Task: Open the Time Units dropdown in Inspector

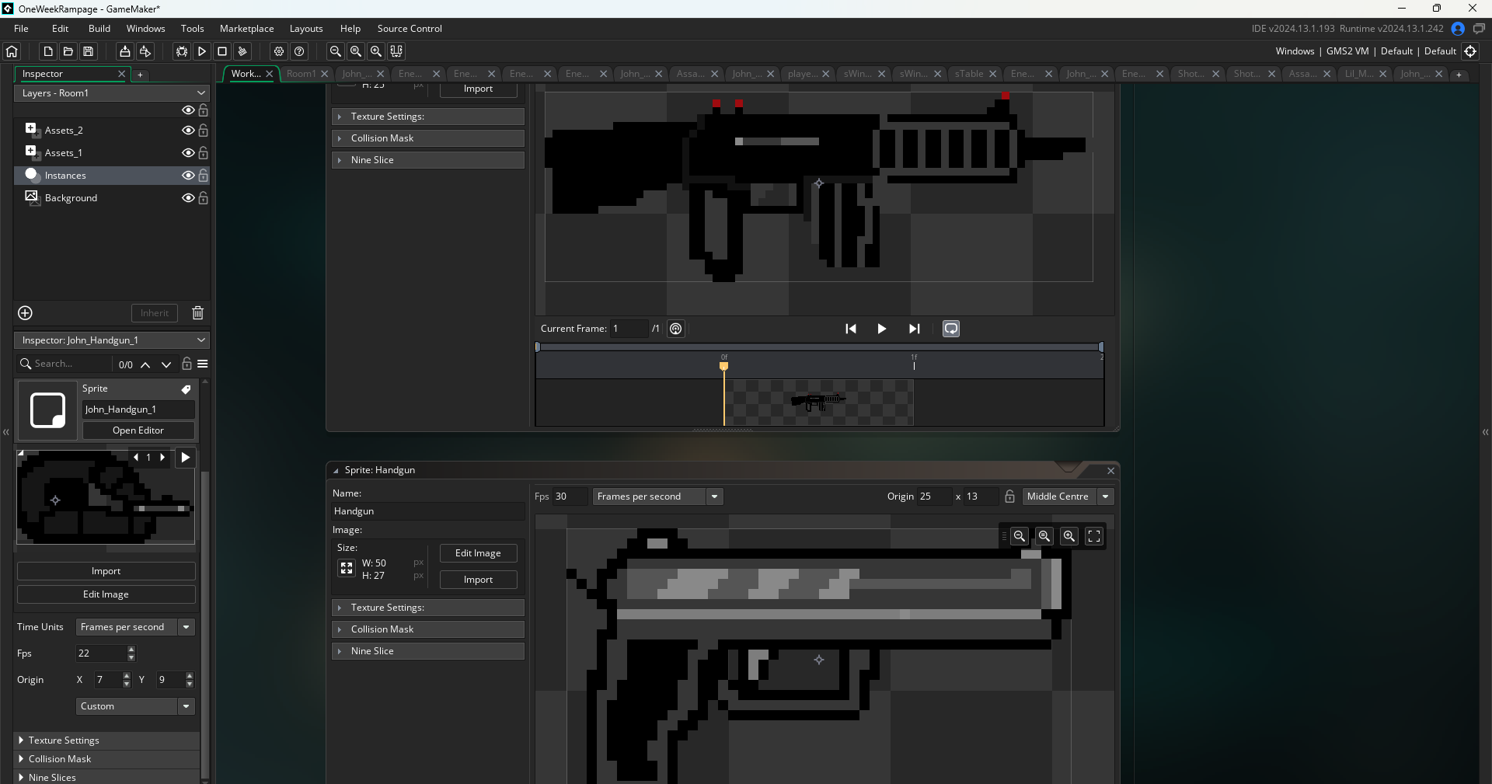Action: [x=135, y=627]
